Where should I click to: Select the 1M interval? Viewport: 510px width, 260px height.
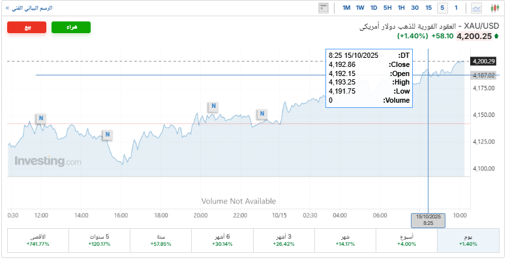click(346, 8)
